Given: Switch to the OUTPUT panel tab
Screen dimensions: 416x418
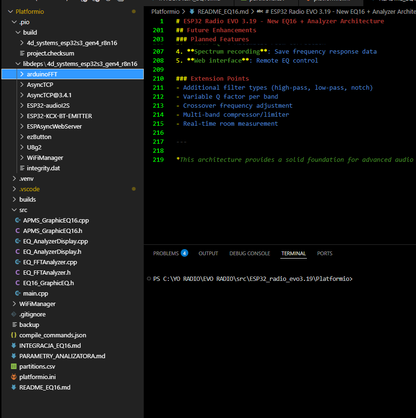Looking at the screenshot, I should [208, 253].
